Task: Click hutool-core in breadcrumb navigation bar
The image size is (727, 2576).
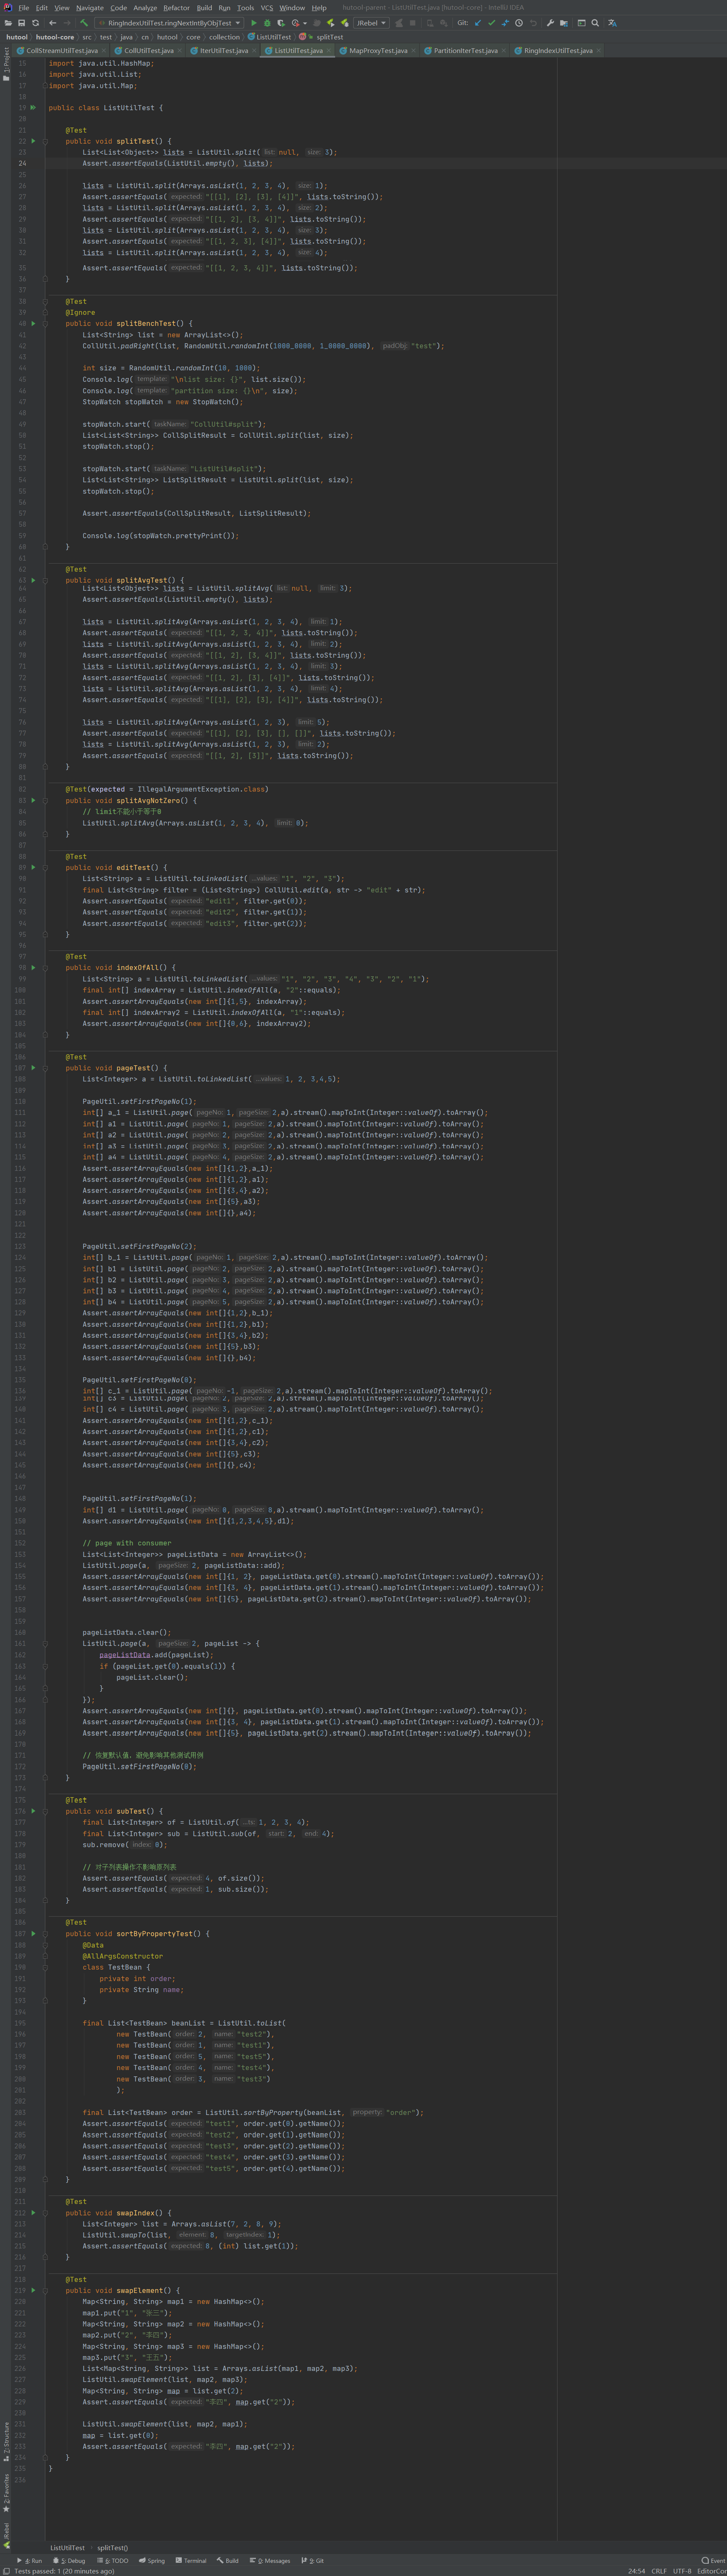Action: (55, 37)
